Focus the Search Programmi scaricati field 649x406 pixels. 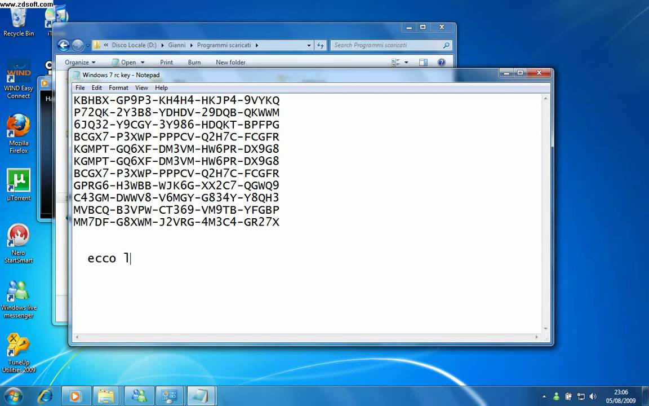(391, 45)
